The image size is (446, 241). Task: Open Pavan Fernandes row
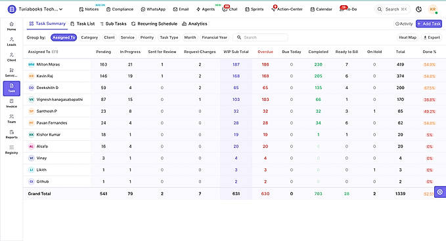click(x=234, y=123)
